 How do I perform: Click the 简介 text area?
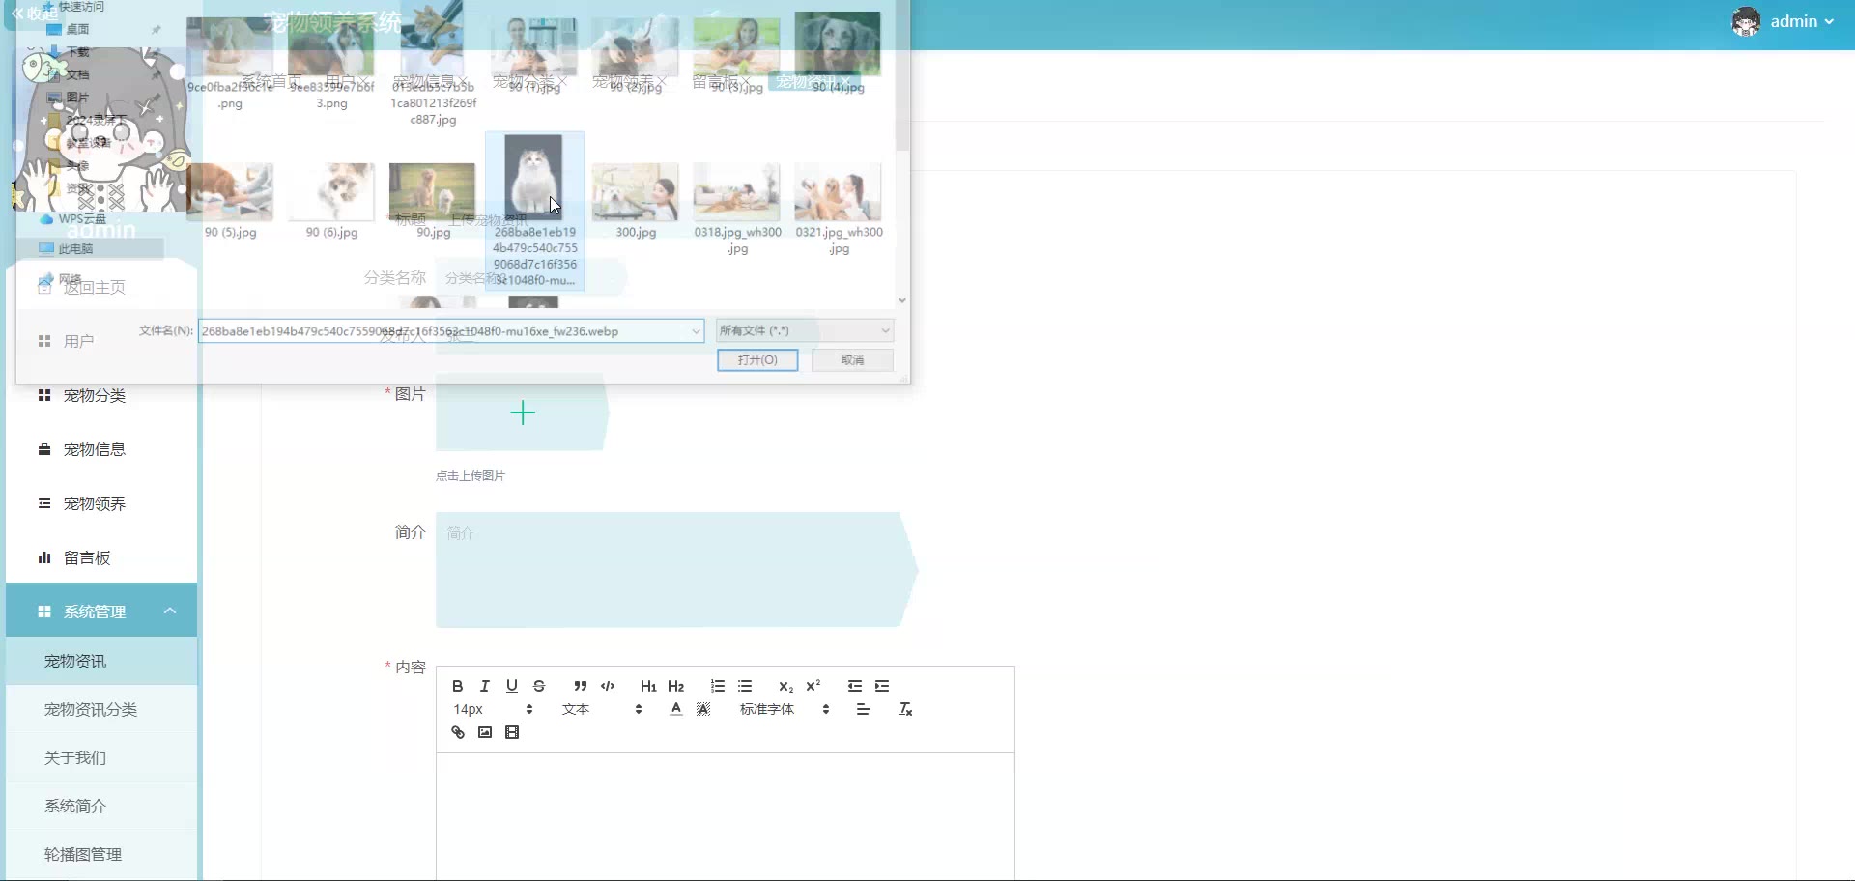coord(675,570)
